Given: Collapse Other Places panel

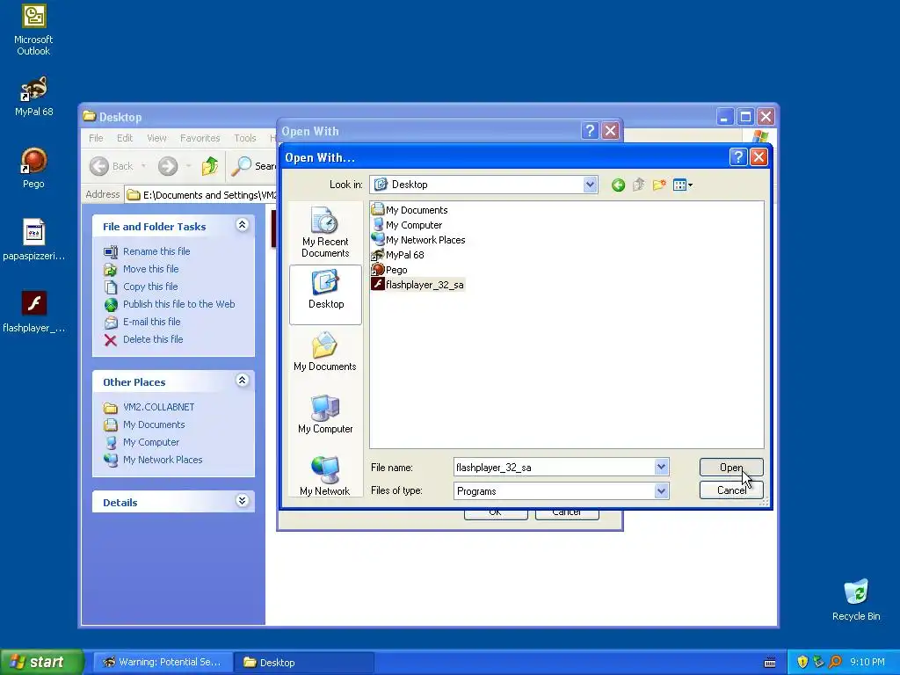Looking at the screenshot, I should tap(243, 381).
